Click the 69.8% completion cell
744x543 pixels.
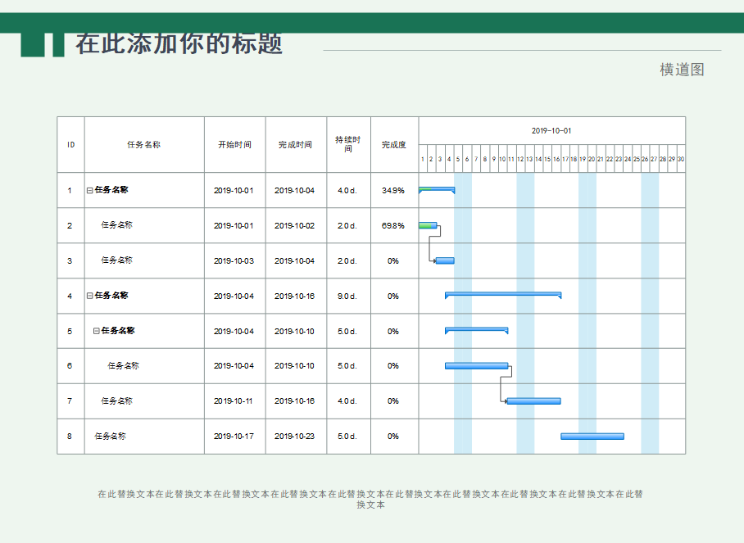[x=393, y=226]
